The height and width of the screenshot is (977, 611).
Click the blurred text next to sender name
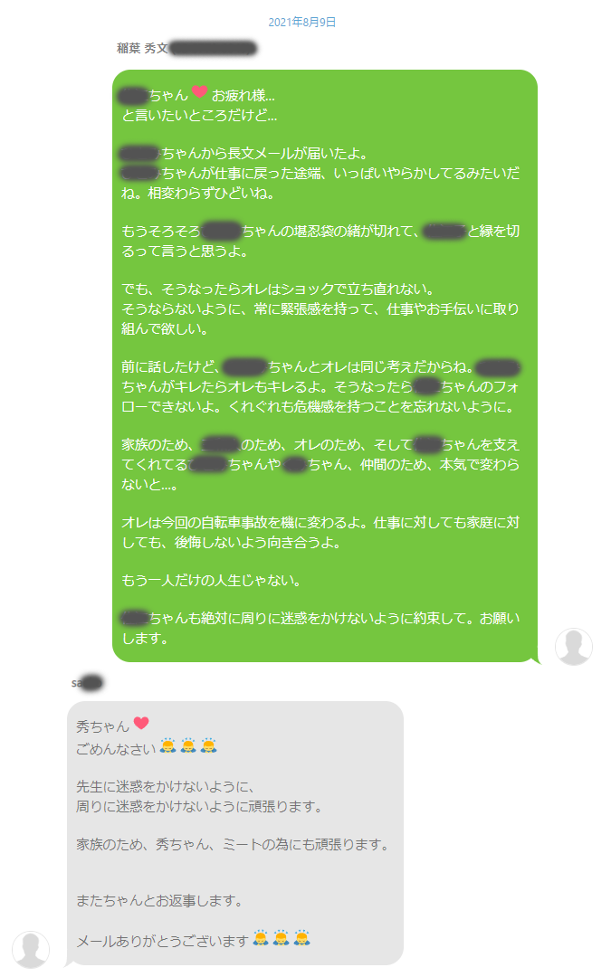214,48
